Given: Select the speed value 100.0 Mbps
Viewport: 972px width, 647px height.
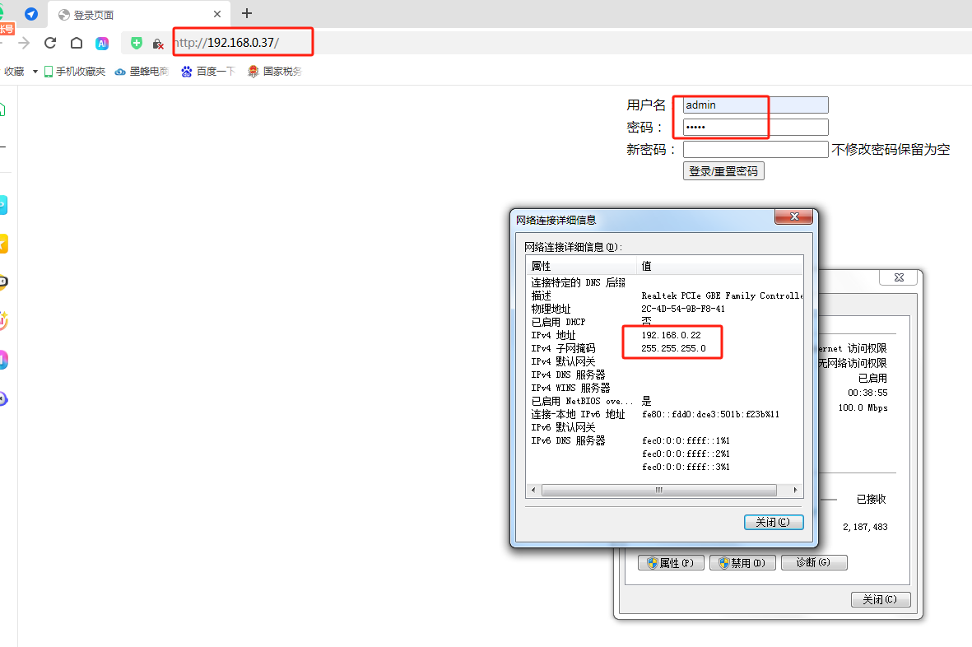Looking at the screenshot, I should point(863,407).
